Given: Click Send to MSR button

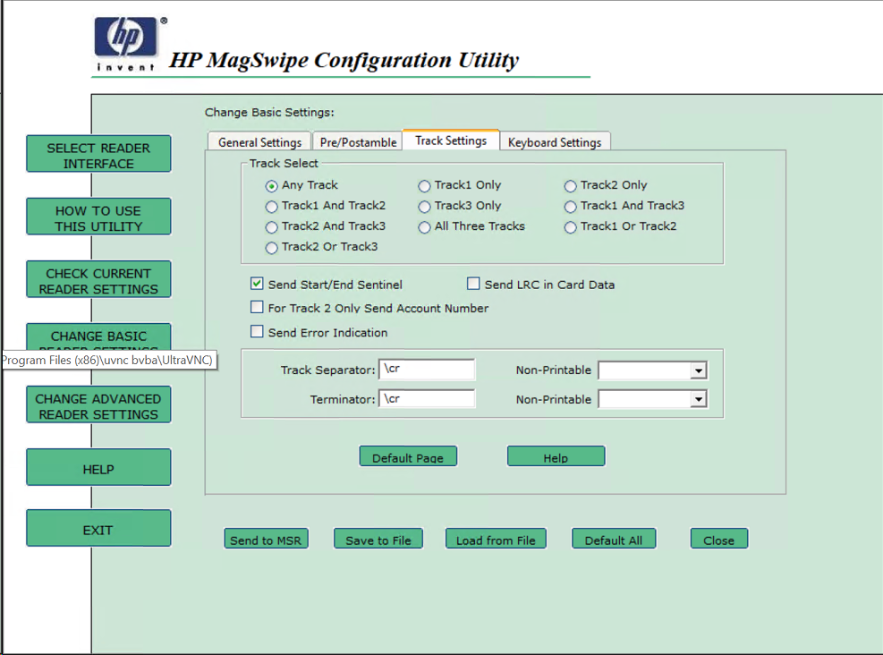Looking at the screenshot, I should tap(266, 539).
